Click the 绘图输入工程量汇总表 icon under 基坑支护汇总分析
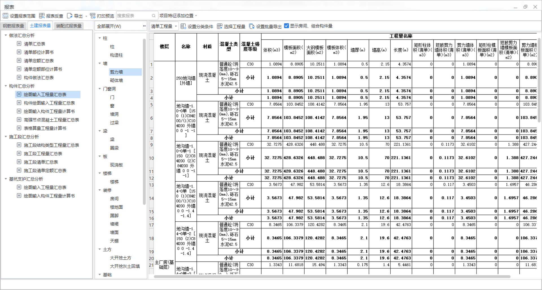Screen dimensions: 542x290 (19, 187)
